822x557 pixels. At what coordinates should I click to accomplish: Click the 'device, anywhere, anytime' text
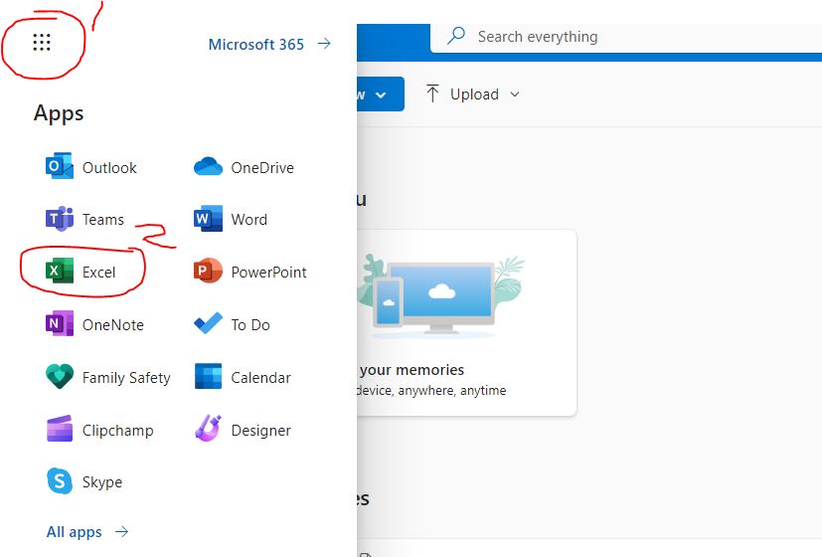431,390
